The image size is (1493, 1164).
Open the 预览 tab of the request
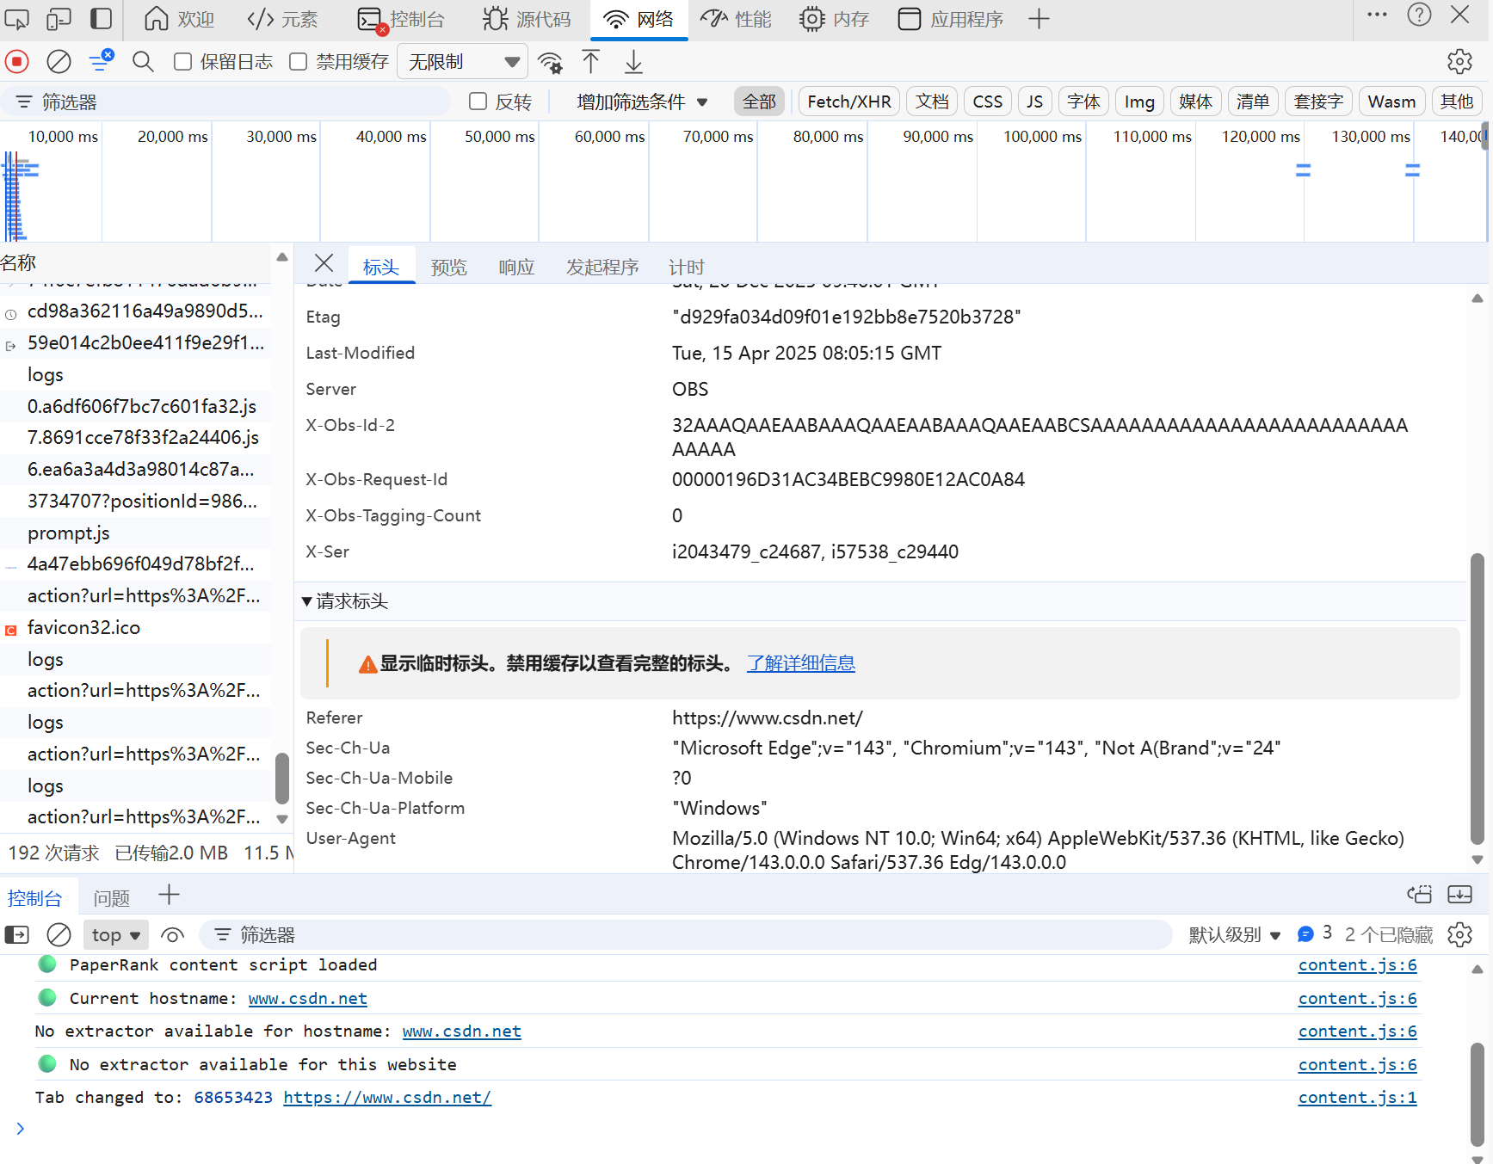448,267
